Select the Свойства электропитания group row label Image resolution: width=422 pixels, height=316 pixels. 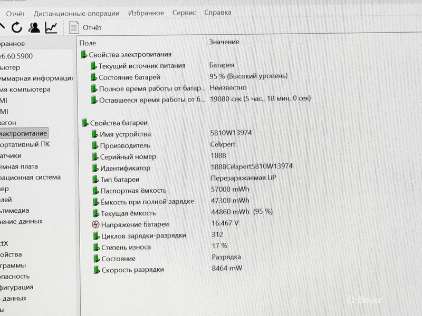pos(130,55)
